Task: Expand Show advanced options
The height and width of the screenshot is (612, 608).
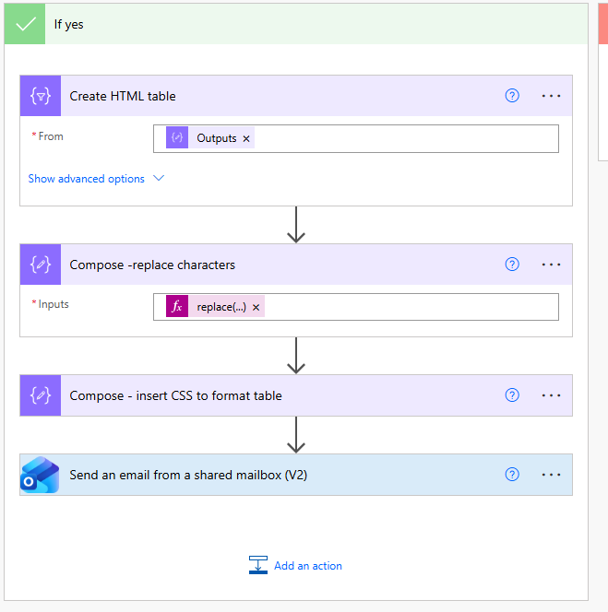Action: [x=96, y=179]
